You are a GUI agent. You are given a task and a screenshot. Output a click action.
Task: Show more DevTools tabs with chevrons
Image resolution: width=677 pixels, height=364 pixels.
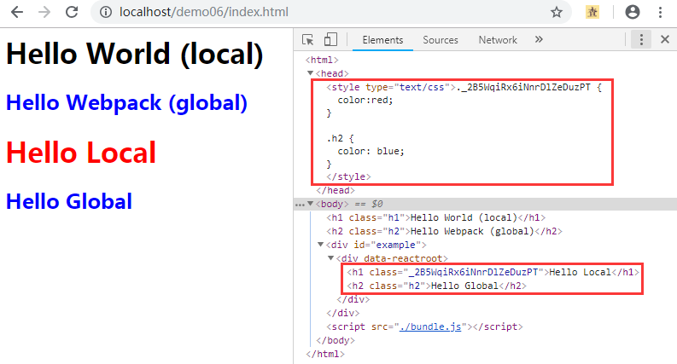tap(539, 40)
